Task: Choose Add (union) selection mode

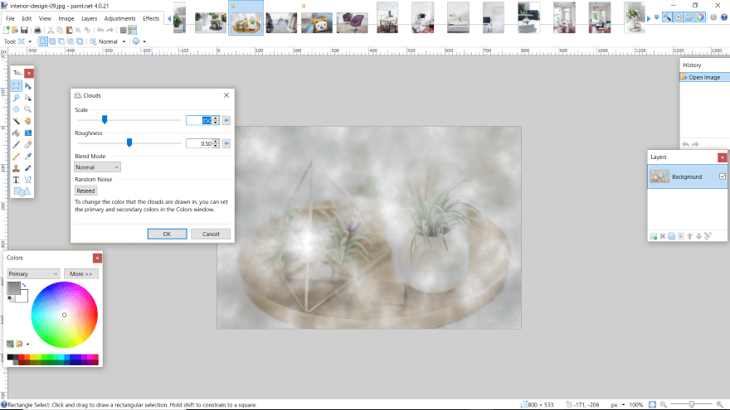Action: click(52, 41)
